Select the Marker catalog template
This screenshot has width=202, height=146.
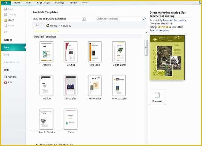47,88
